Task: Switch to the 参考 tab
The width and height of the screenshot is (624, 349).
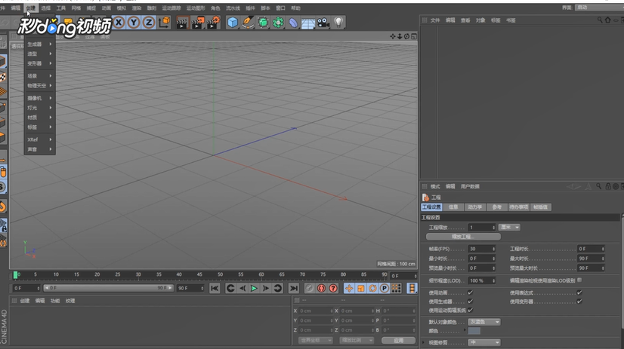Action: [496, 207]
